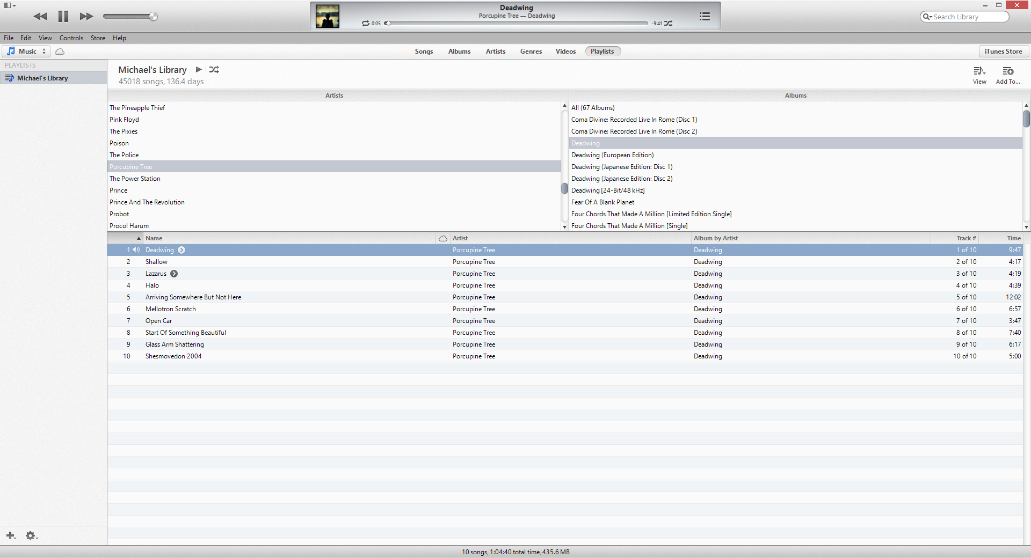Sort by the Time column header
The height and width of the screenshot is (558, 1031).
click(1002, 238)
